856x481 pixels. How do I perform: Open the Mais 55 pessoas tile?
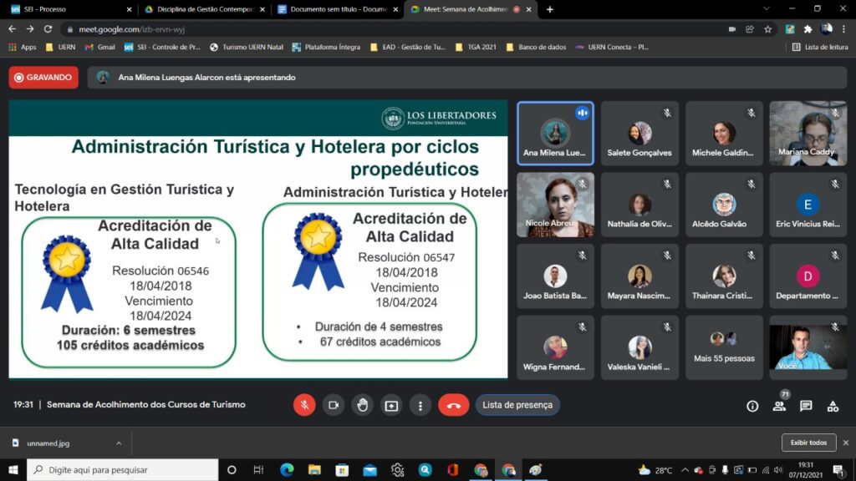[724, 347]
